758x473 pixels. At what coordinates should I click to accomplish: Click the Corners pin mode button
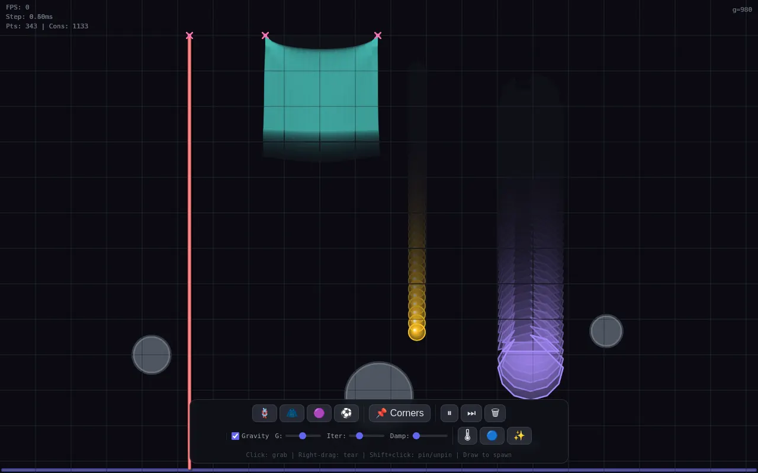[x=400, y=413]
